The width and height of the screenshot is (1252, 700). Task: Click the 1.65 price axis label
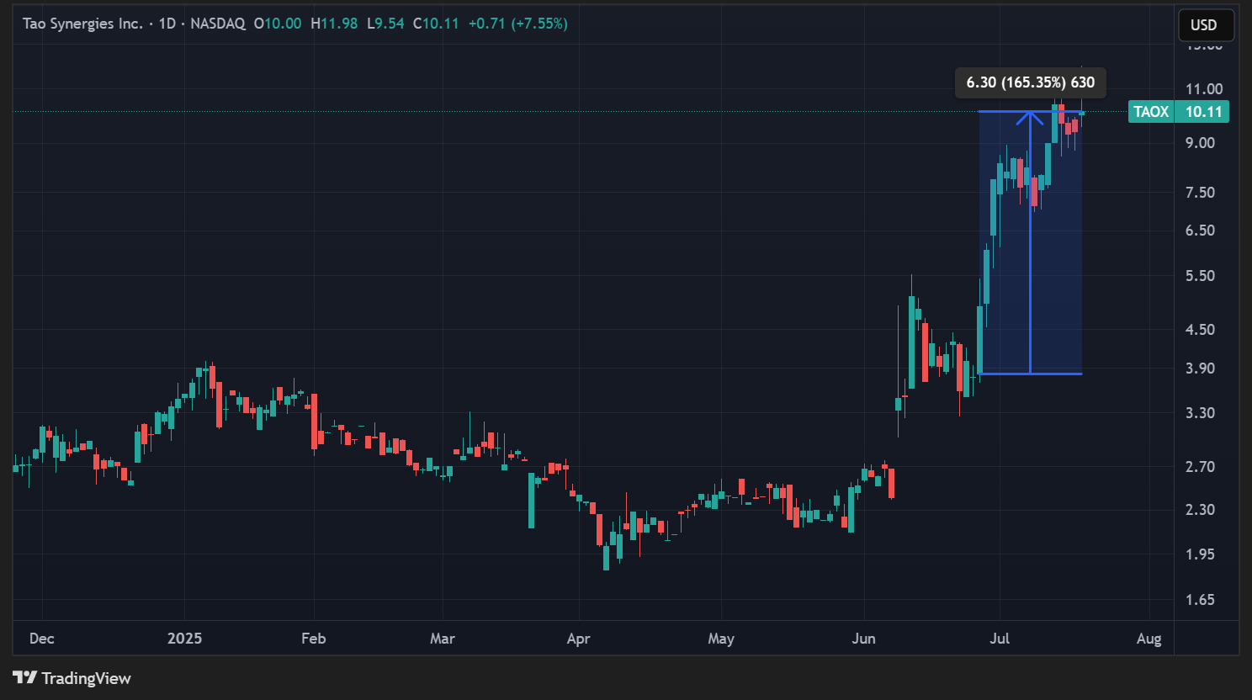[x=1200, y=600]
